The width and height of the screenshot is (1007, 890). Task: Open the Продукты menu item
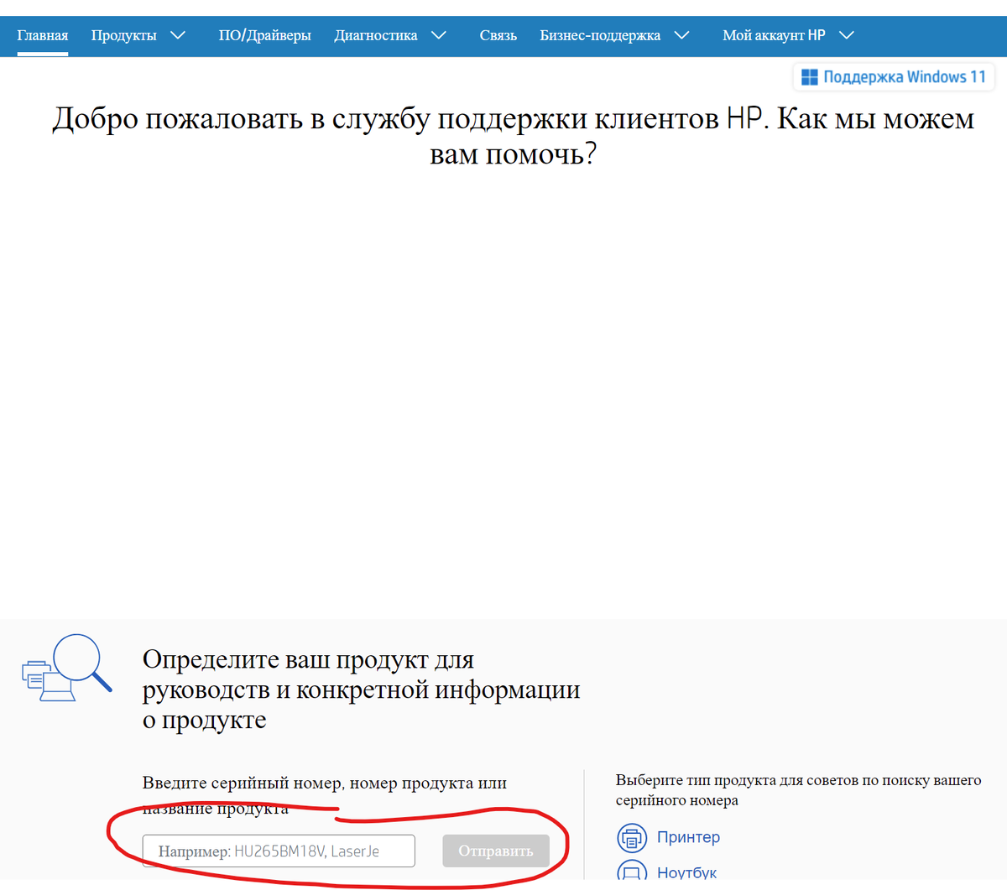(124, 35)
